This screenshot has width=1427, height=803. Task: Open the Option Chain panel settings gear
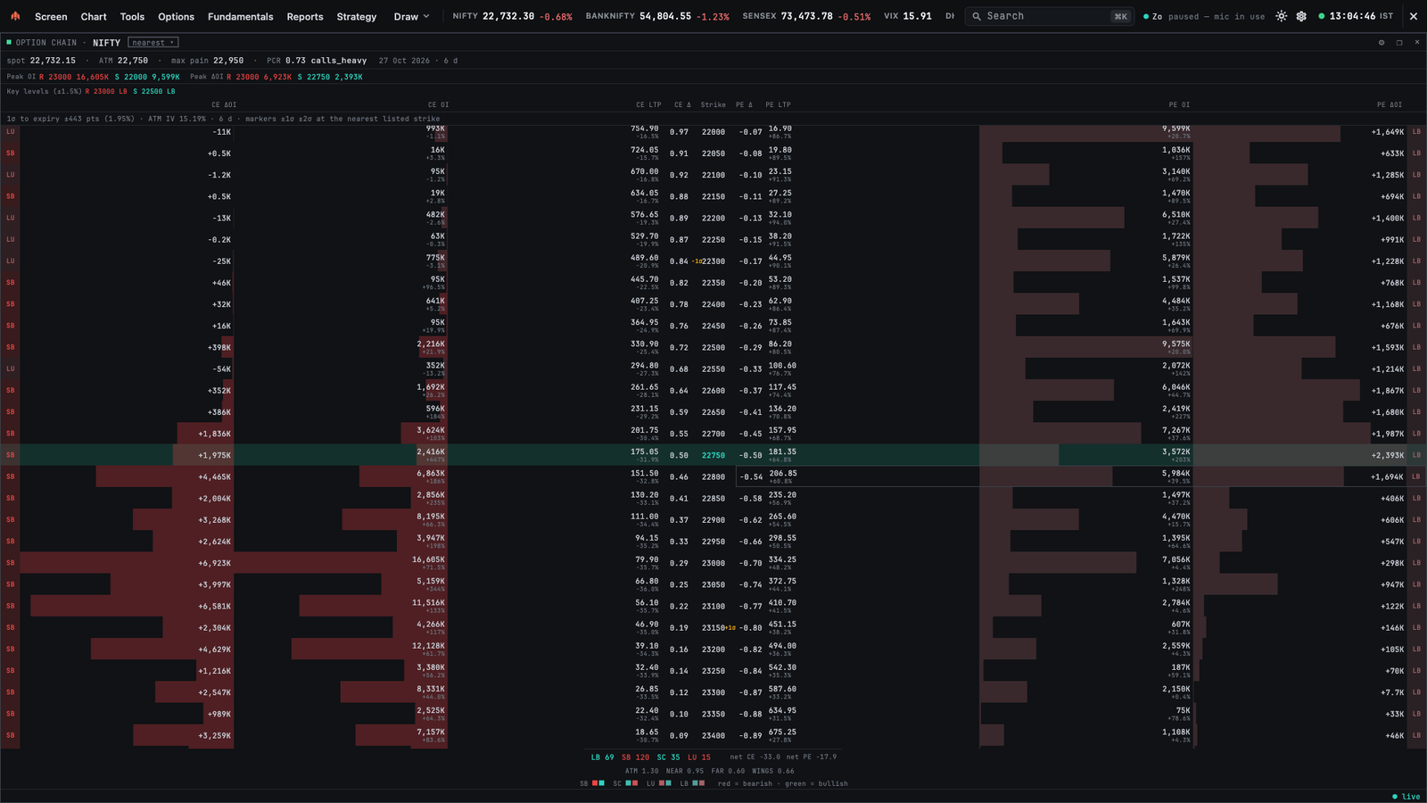1382,42
